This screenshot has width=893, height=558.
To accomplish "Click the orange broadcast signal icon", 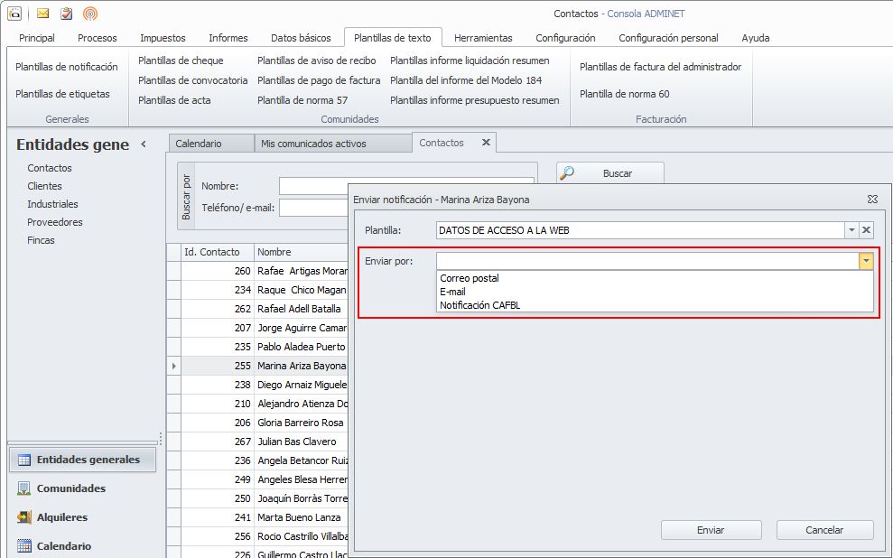I will click(90, 14).
